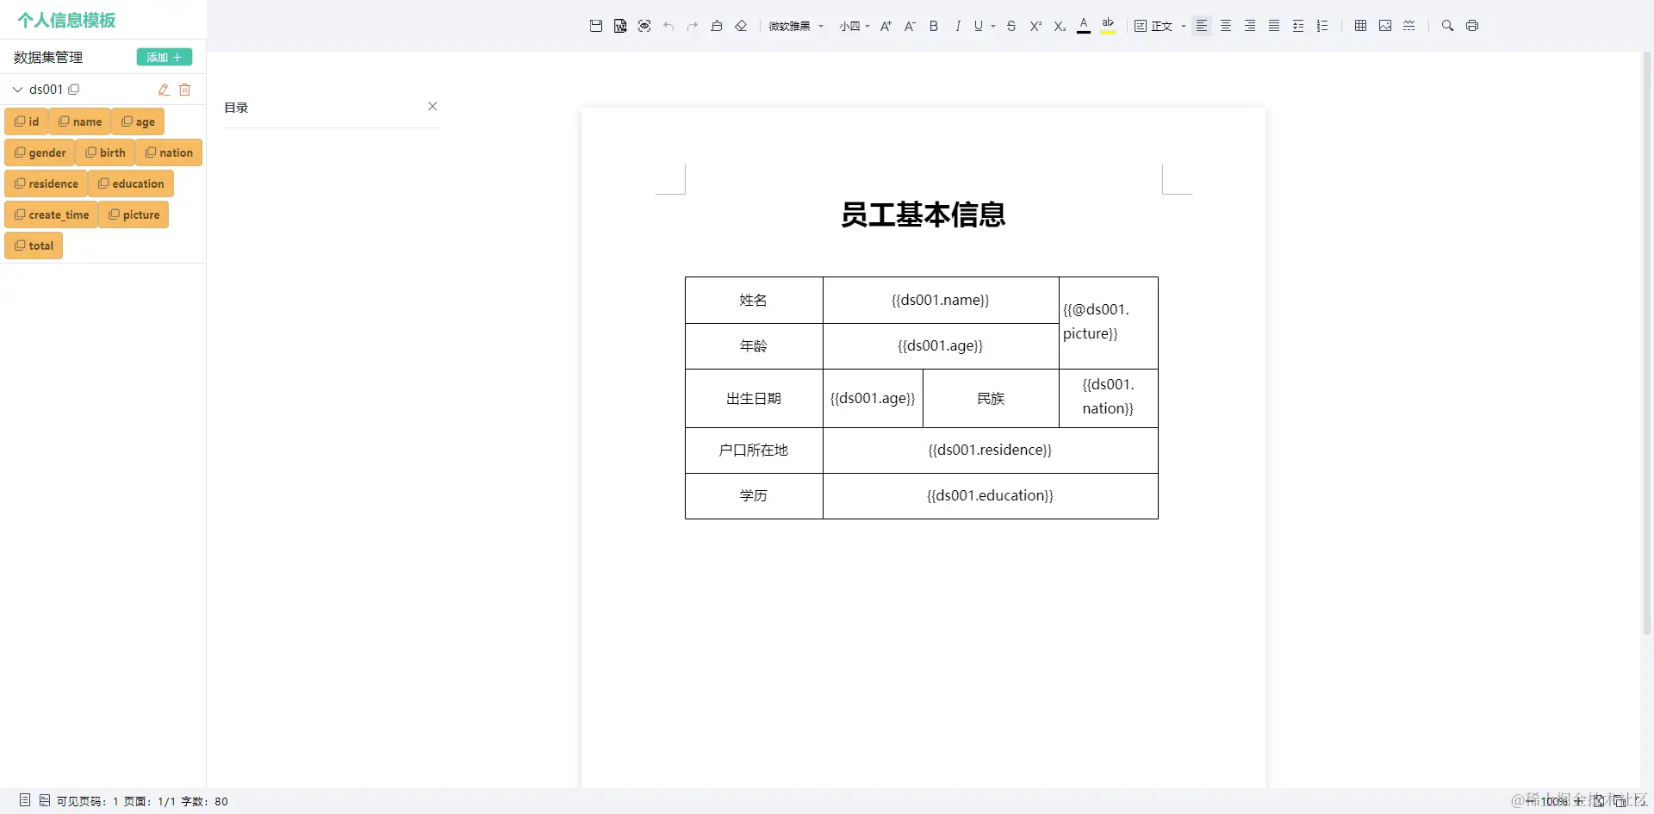Undo the last edit
Image resolution: width=1654 pixels, height=814 pixels.
[x=669, y=26]
